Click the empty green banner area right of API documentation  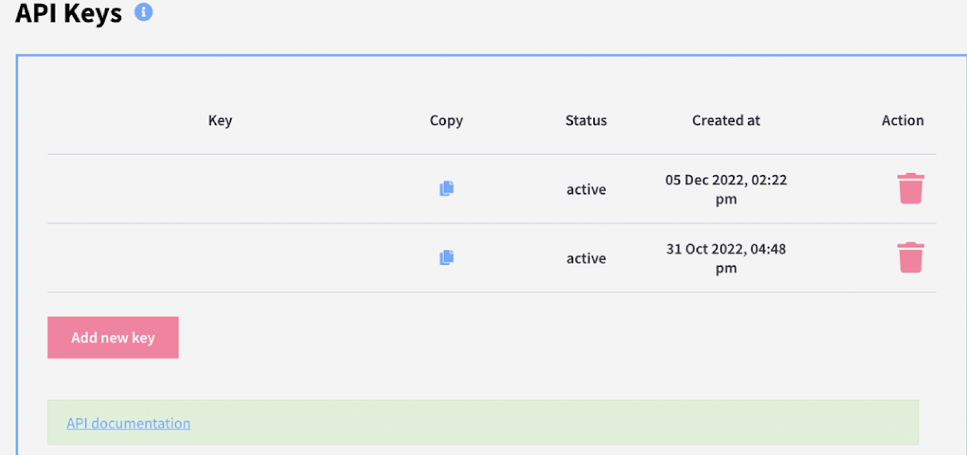click(544, 422)
